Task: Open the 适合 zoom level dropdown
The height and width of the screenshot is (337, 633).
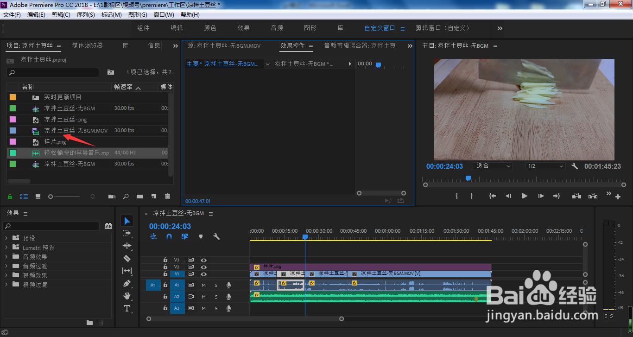Action: pos(493,166)
